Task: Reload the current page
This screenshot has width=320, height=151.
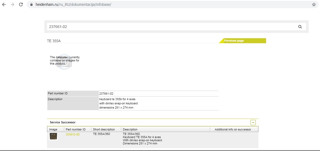Action: pos(21,4)
